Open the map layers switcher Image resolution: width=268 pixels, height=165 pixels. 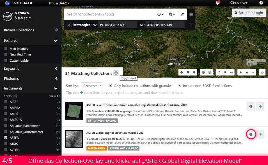click(262, 72)
